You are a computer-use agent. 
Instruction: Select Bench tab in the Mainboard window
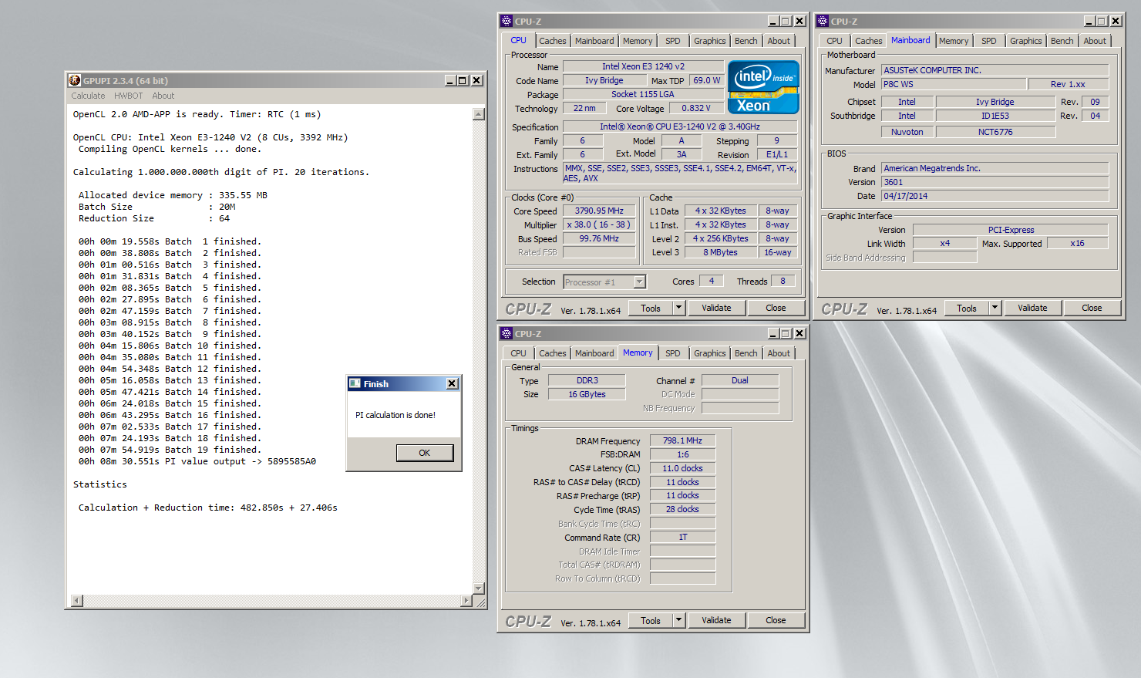pos(1062,41)
